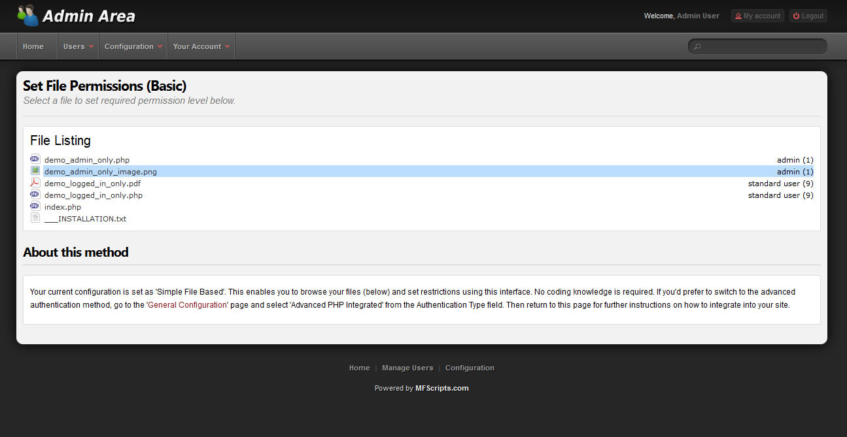This screenshot has width=847, height=437.
Task: Click the footer Manage Users link
Action: coord(407,368)
